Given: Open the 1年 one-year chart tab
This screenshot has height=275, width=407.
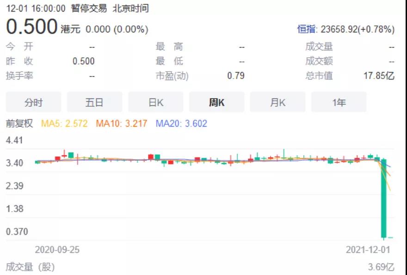Looking at the screenshot, I should tap(339, 102).
